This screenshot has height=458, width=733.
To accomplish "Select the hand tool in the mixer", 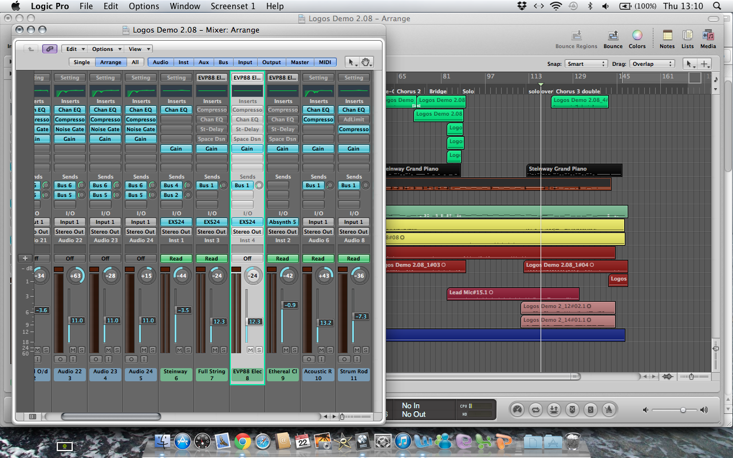I will coord(366,62).
